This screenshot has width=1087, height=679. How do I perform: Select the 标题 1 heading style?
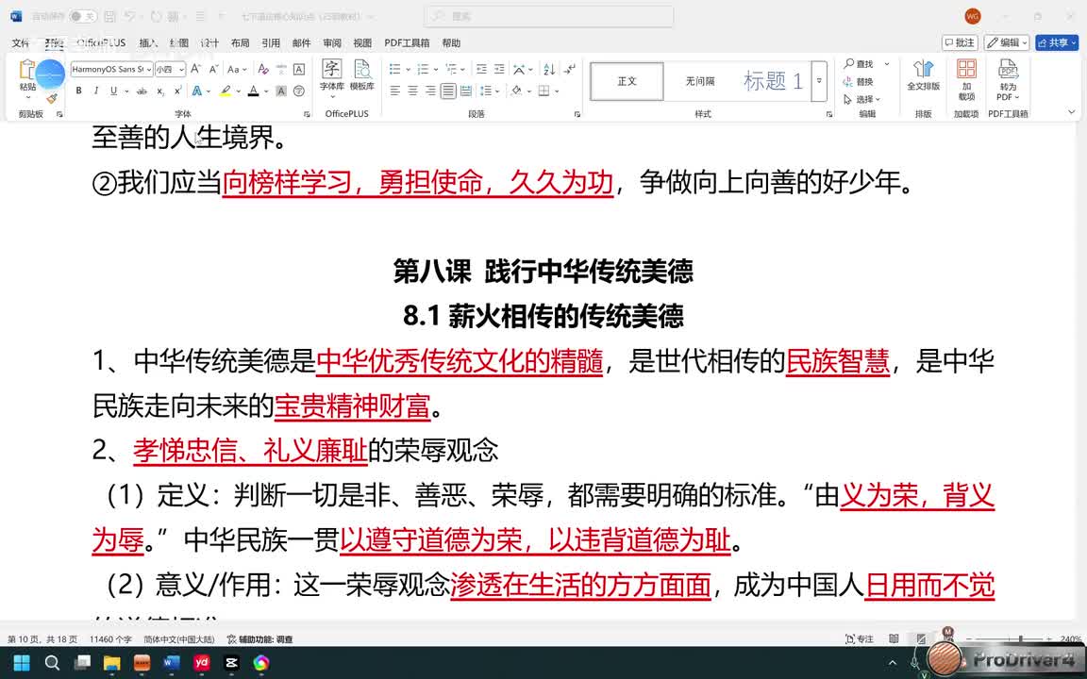pyautogui.click(x=772, y=81)
